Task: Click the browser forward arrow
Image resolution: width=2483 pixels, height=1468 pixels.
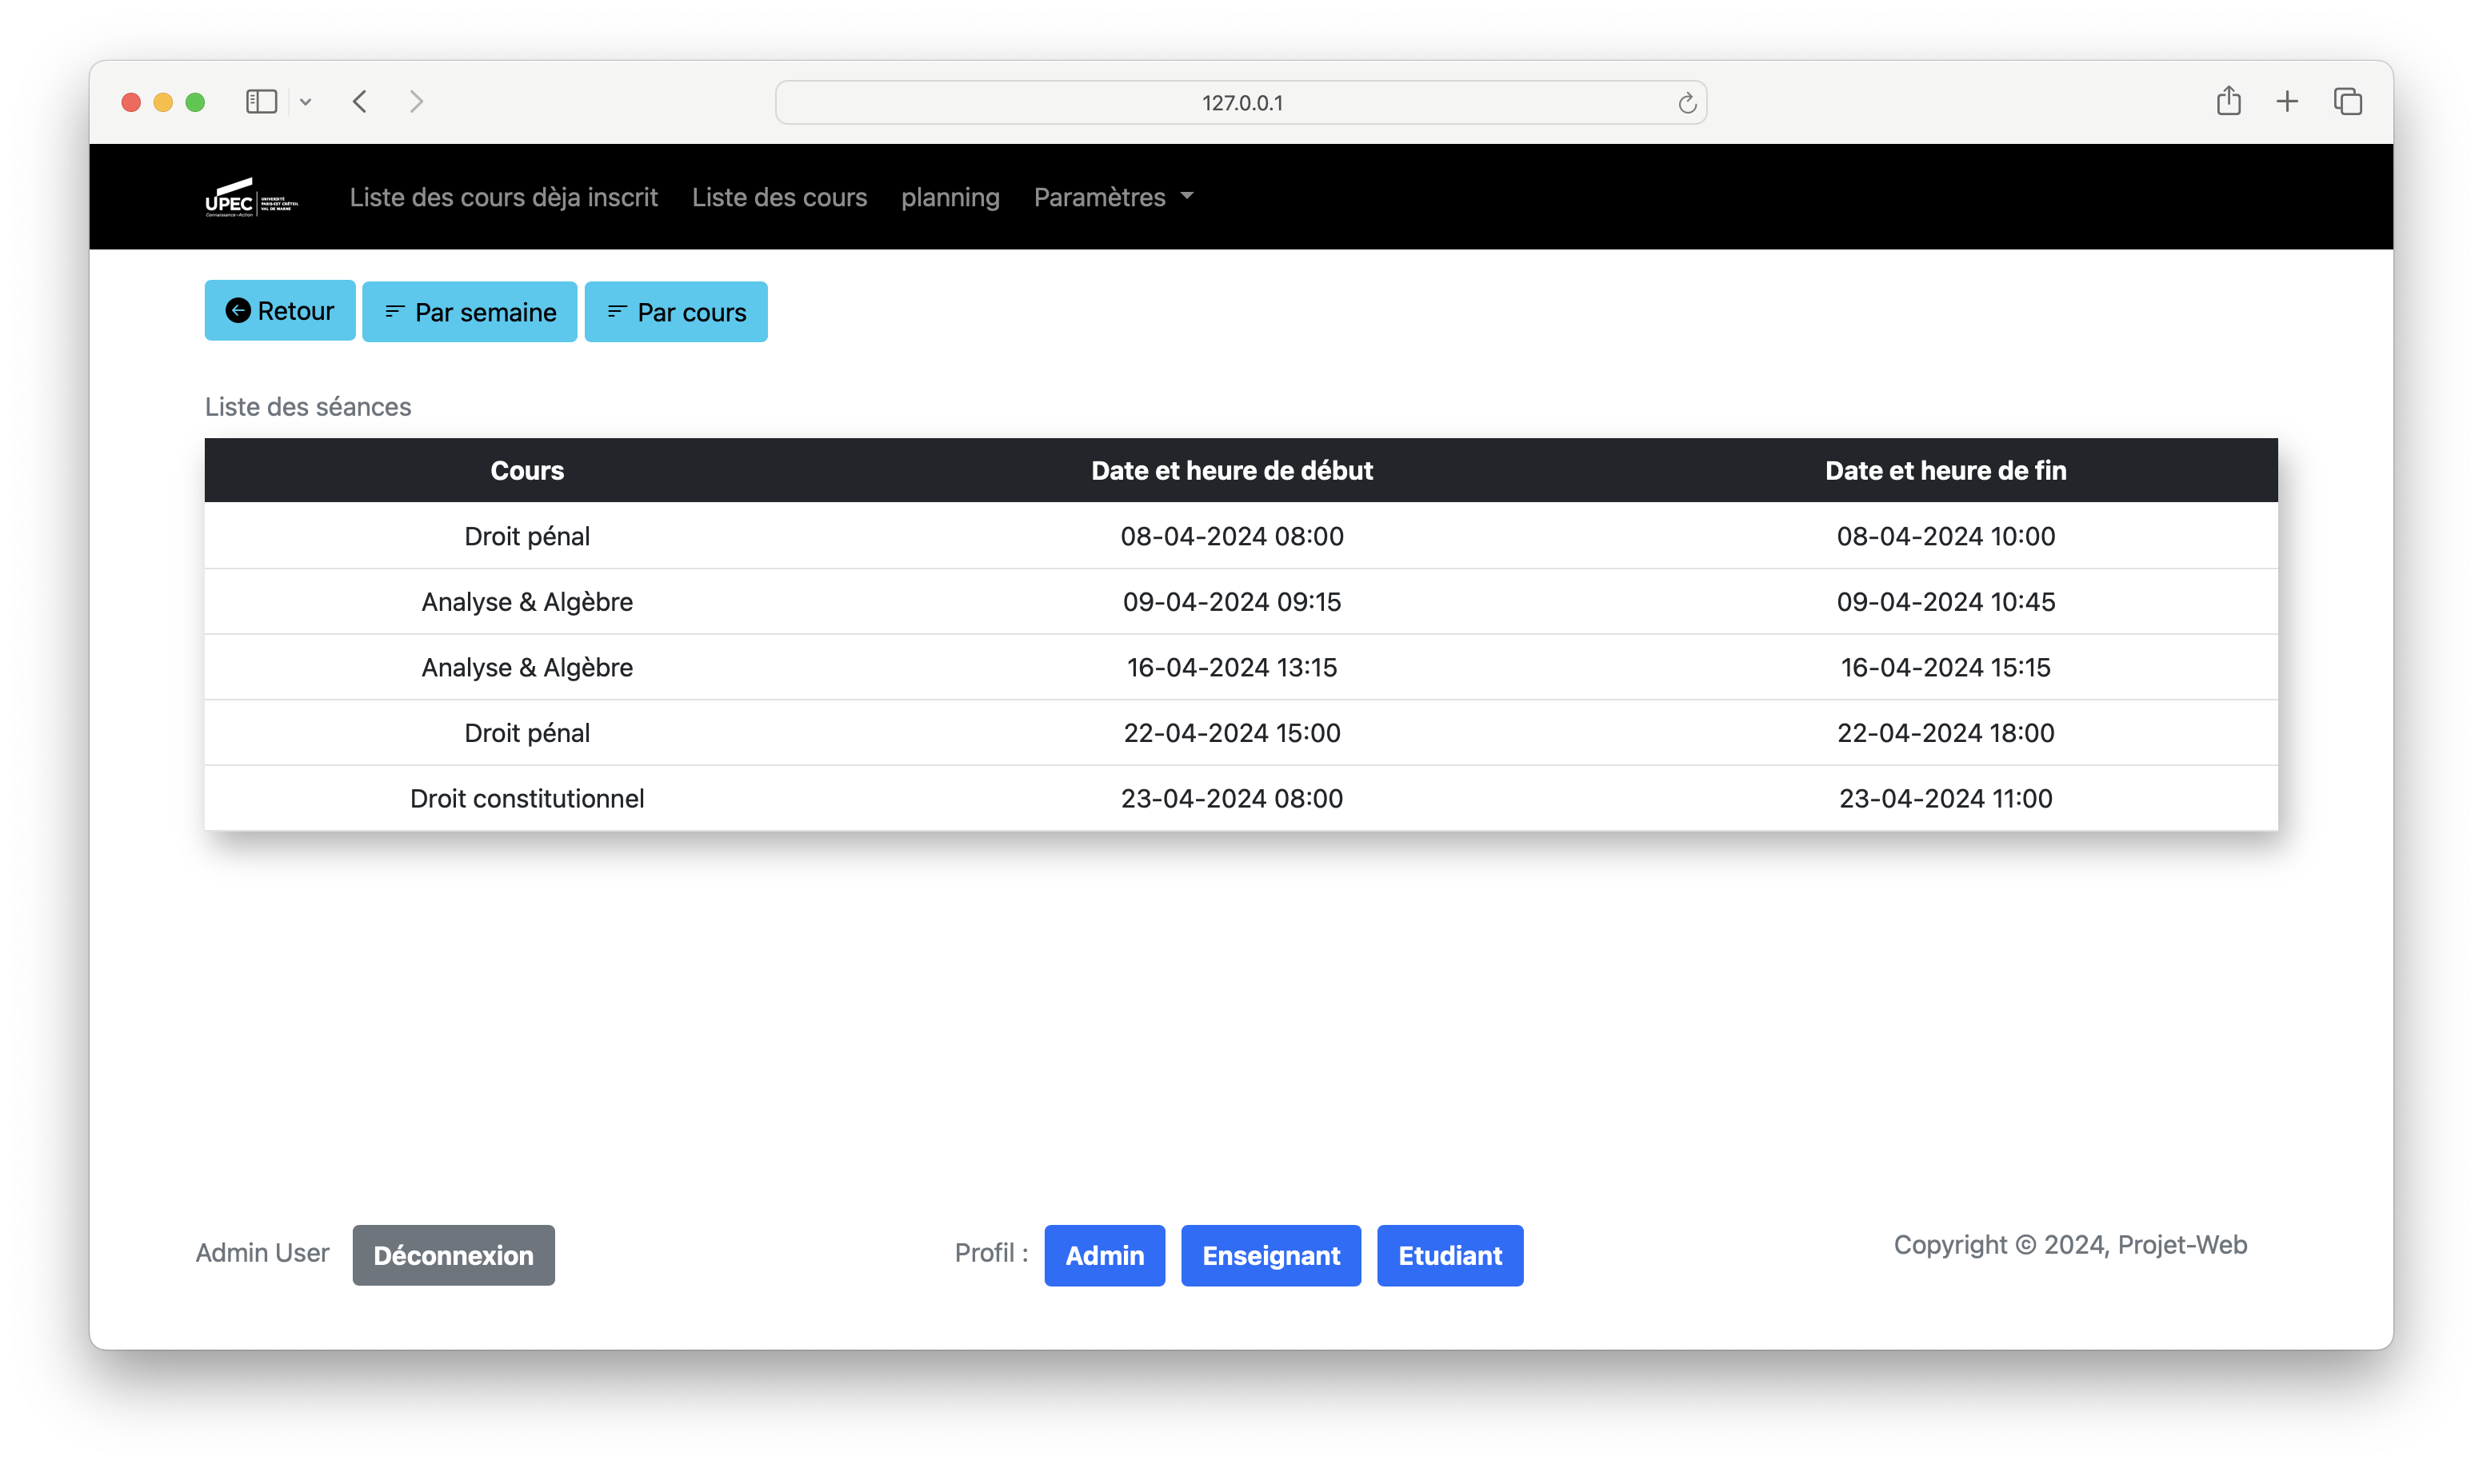Action: 416,102
